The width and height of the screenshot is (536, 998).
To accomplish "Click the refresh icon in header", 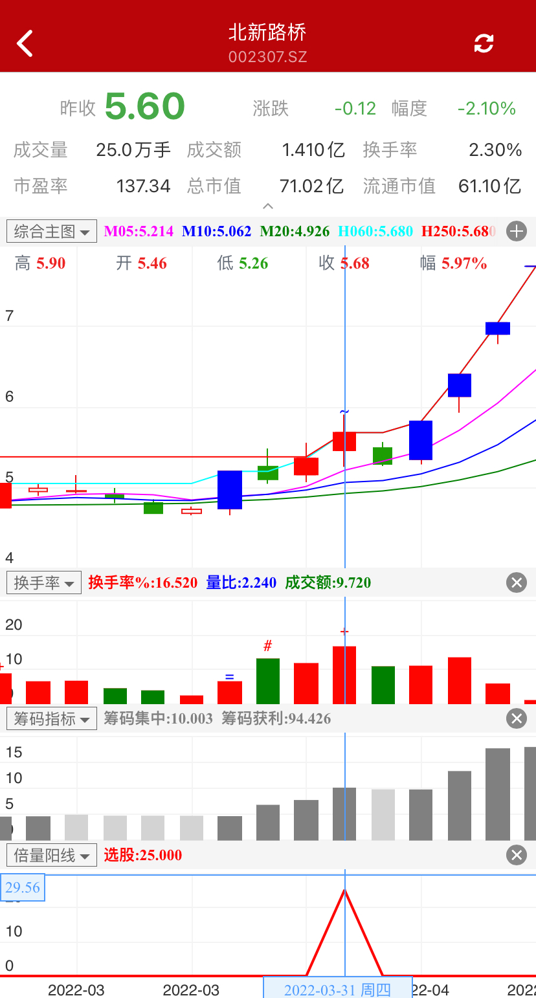I will [484, 43].
